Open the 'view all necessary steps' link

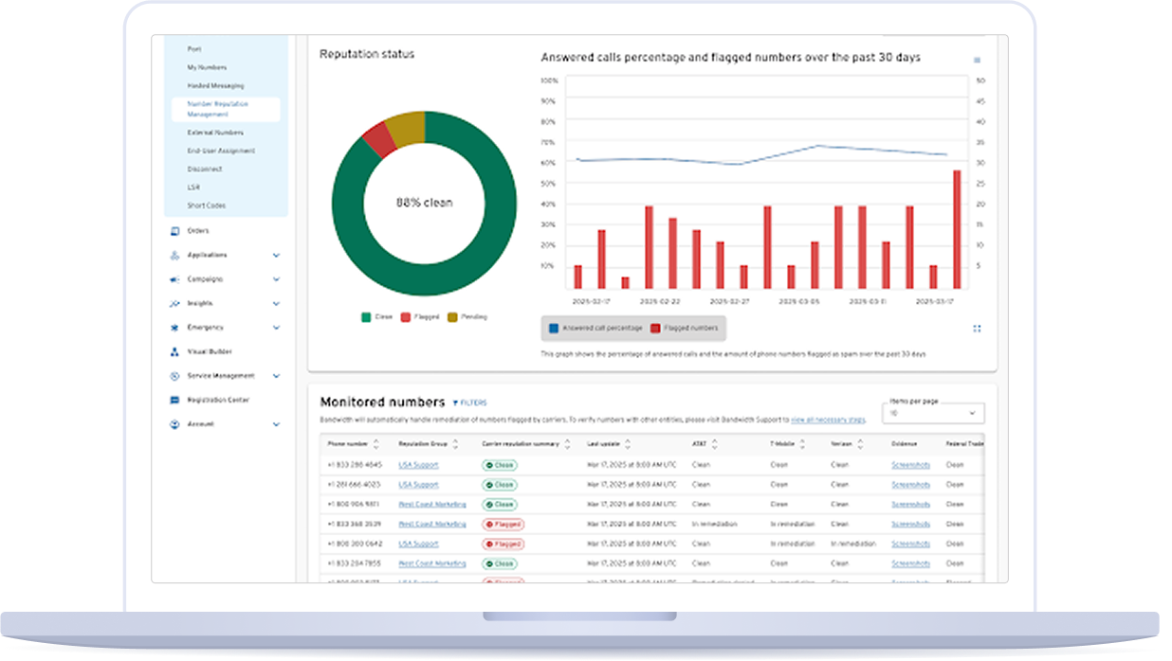point(827,419)
